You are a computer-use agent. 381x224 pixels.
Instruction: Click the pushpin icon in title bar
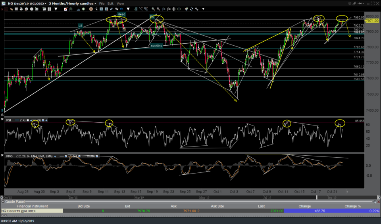[x=360, y=4]
